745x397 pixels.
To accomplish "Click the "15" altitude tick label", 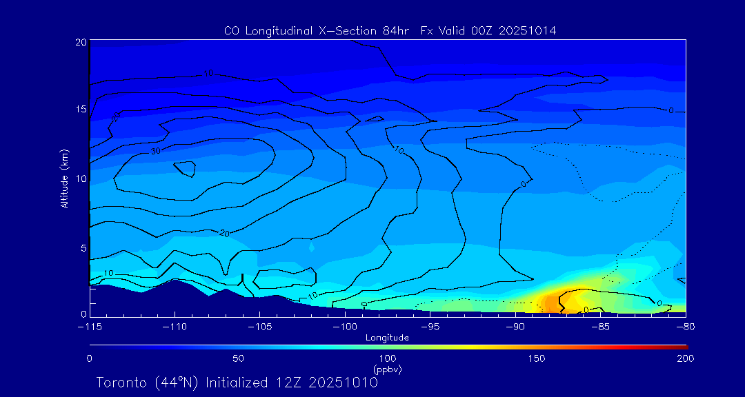I will pos(79,110).
